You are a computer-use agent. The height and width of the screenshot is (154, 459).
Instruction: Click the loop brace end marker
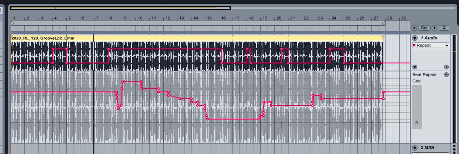tap(383, 23)
